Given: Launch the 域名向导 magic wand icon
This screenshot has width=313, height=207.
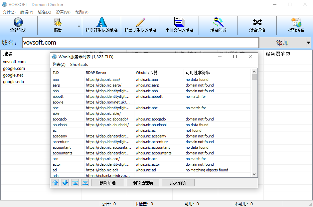Looking at the screenshot, I should click(x=218, y=22).
